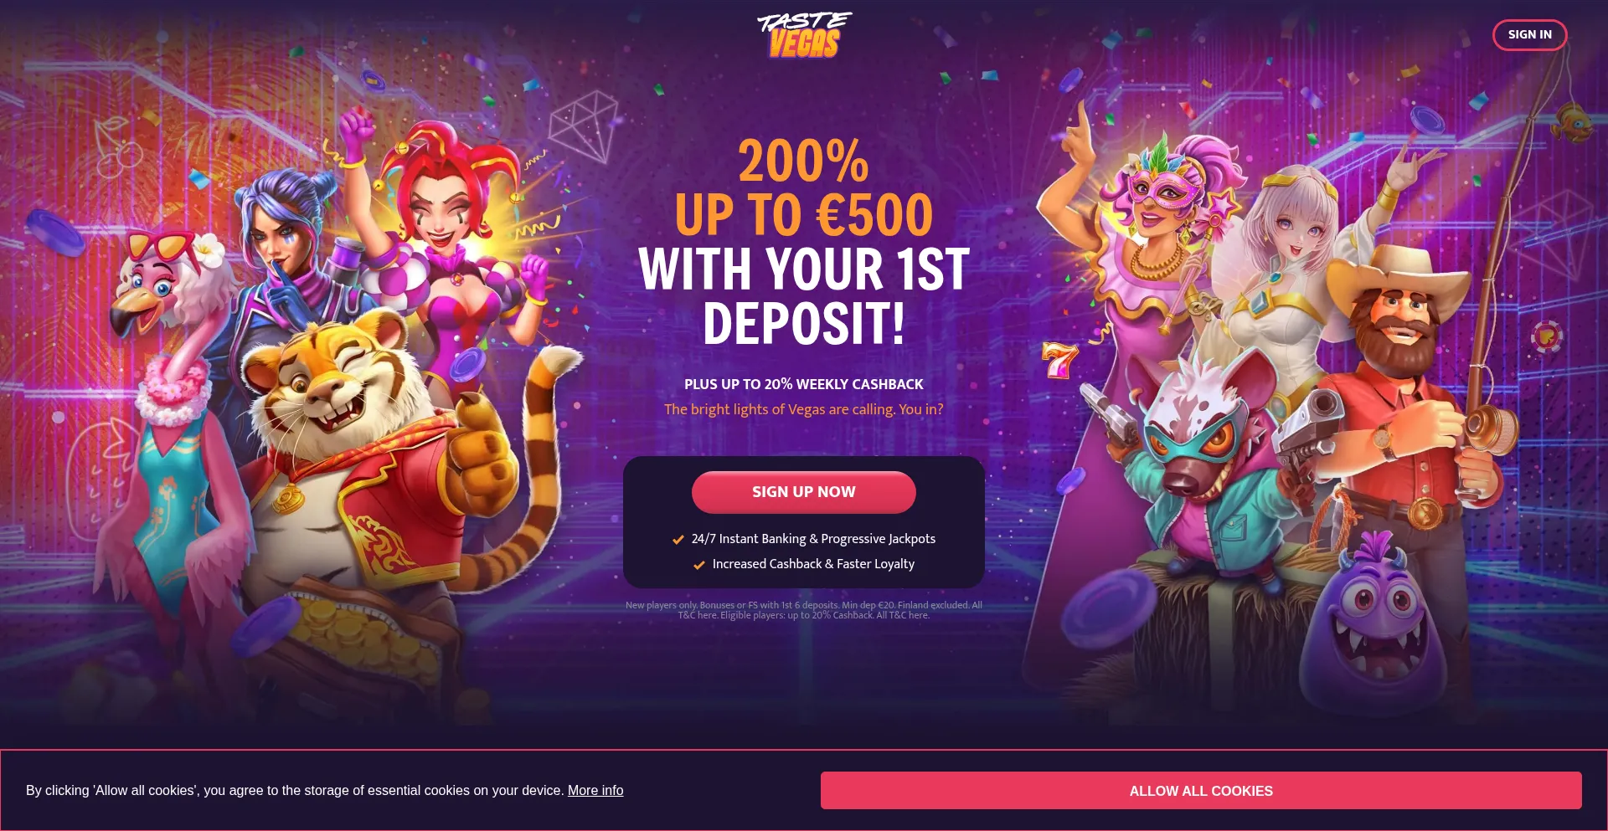The image size is (1608, 831).
Task: Click the diamond outline graphic
Action: pos(584,126)
